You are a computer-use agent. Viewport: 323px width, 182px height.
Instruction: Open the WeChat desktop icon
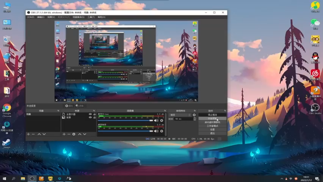point(315,24)
